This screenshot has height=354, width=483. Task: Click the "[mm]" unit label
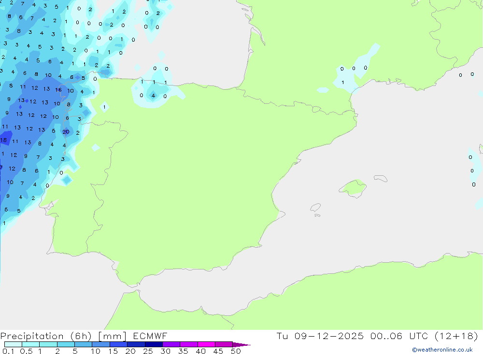pyautogui.click(x=112, y=336)
